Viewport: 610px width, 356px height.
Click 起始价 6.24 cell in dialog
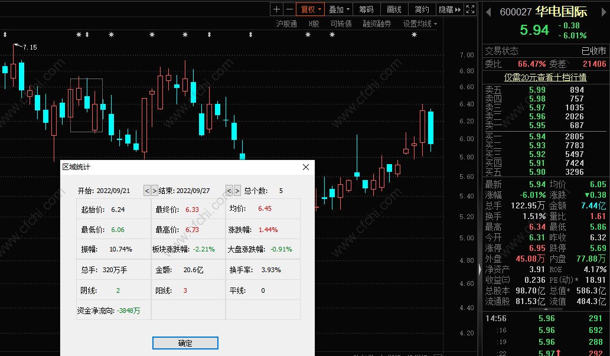pos(113,210)
